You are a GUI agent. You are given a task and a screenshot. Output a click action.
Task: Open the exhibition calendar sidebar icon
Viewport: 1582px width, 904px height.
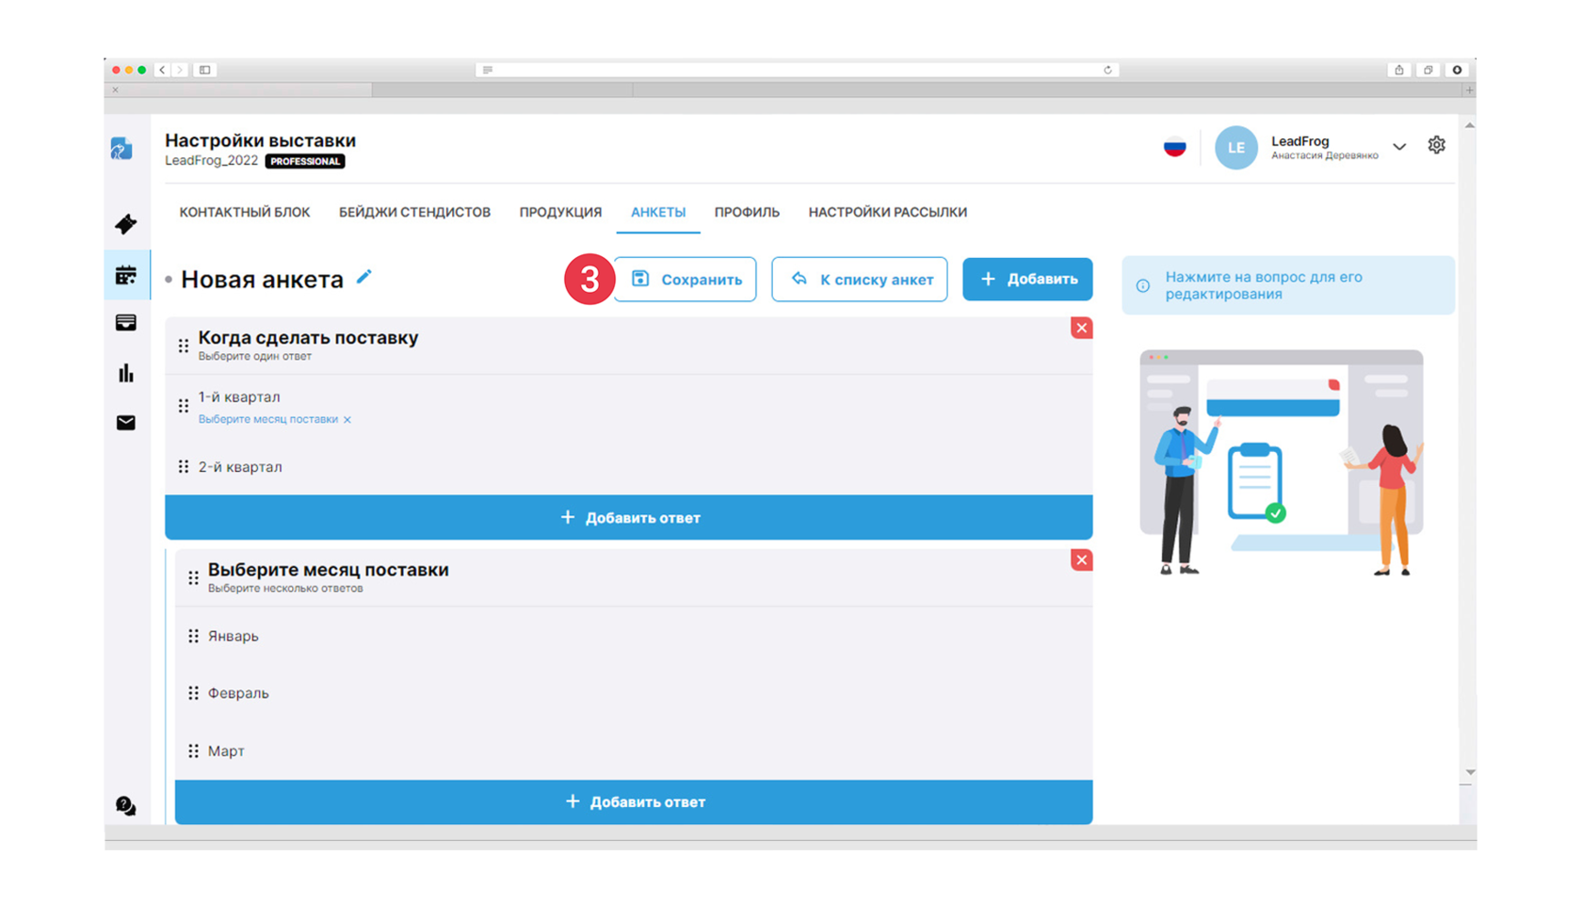point(125,275)
